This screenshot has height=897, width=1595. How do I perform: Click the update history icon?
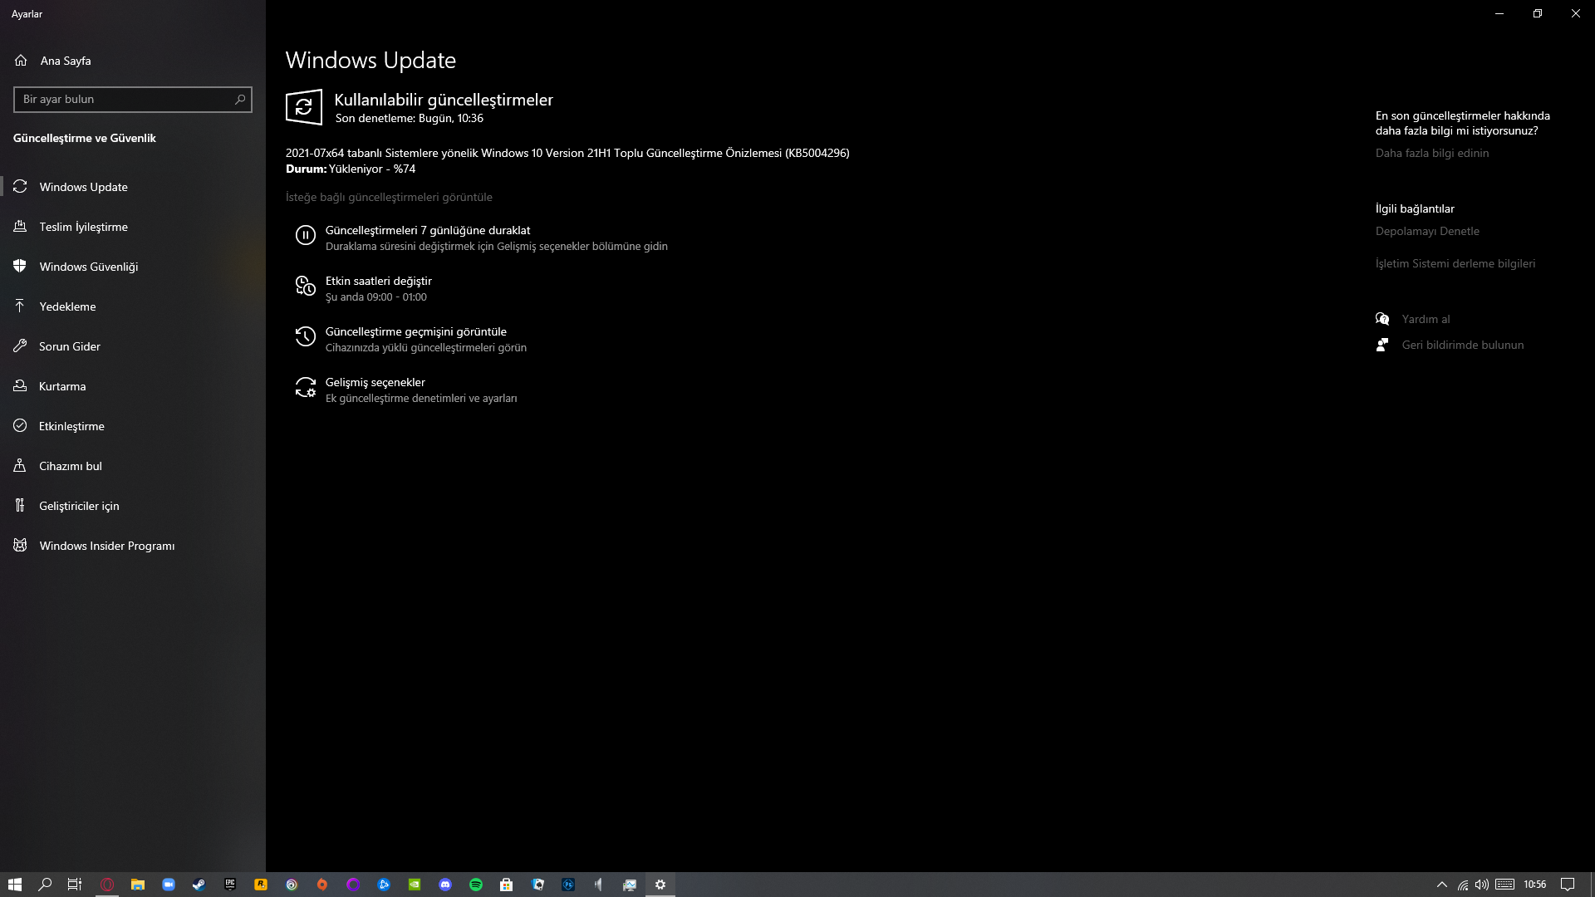pos(305,337)
